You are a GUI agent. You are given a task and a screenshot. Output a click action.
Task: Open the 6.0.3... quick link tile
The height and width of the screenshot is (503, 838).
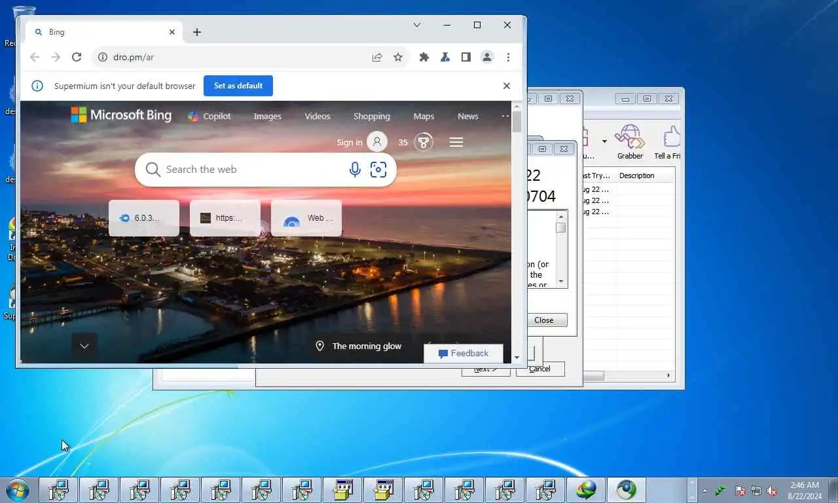pyautogui.click(x=144, y=218)
